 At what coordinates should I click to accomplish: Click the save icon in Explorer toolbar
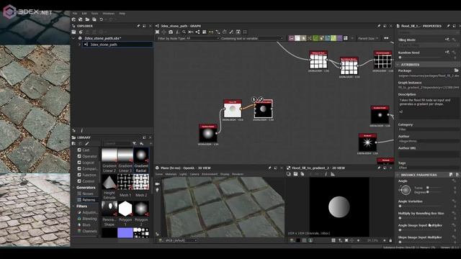(73, 32)
